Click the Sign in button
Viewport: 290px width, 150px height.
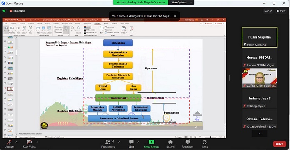click(x=268, y=11)
